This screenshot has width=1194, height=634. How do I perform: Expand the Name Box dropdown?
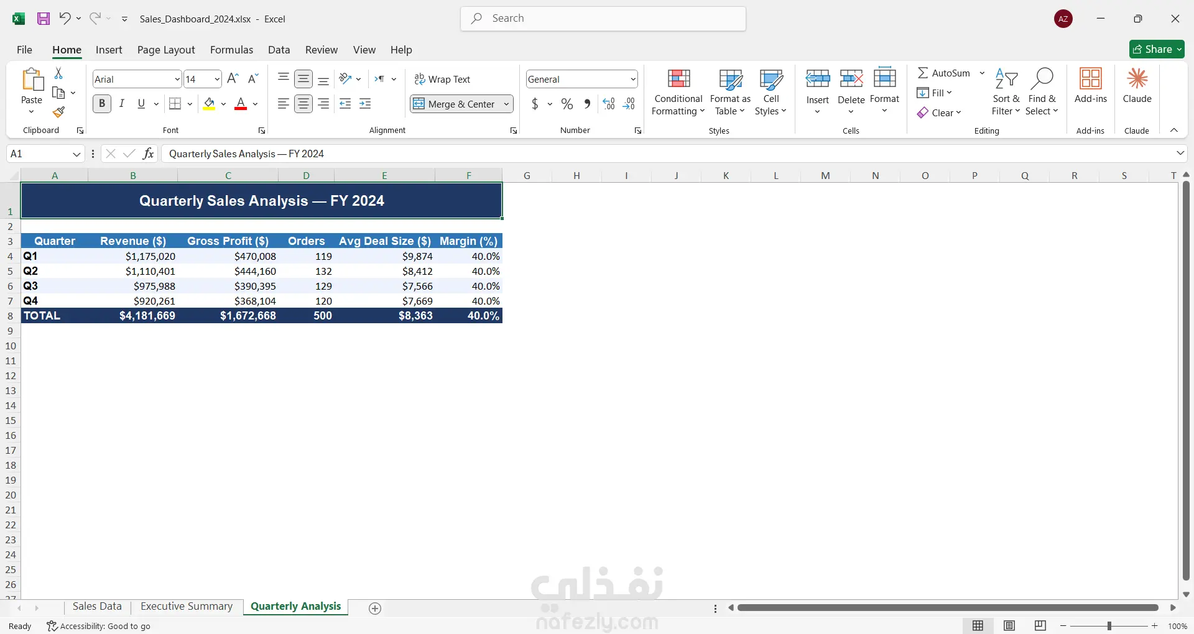tap(76, 154)
